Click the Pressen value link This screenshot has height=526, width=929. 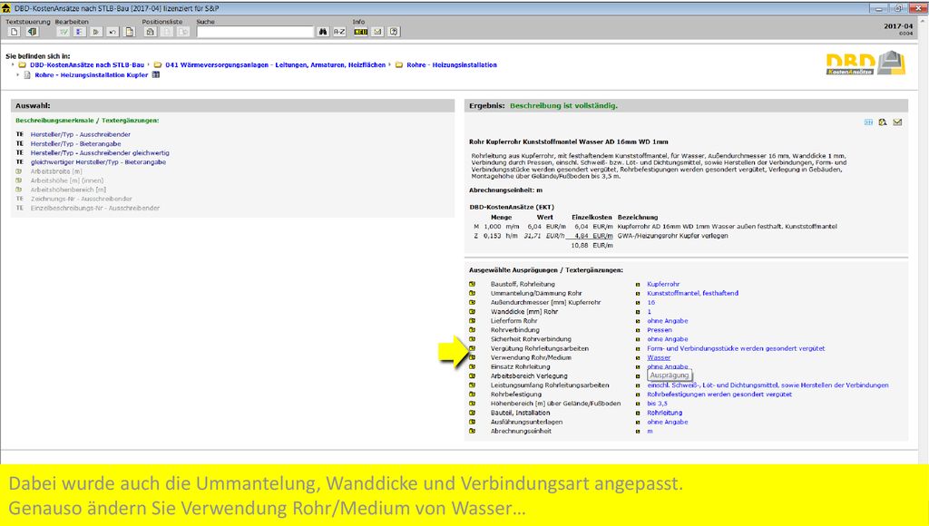pyautogui.click(x=660, y=330)
